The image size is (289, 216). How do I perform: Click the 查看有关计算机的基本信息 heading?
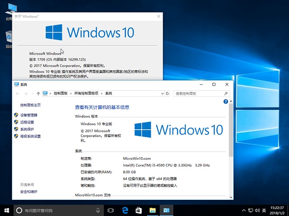pyautogui.click(x=102, y=107)
